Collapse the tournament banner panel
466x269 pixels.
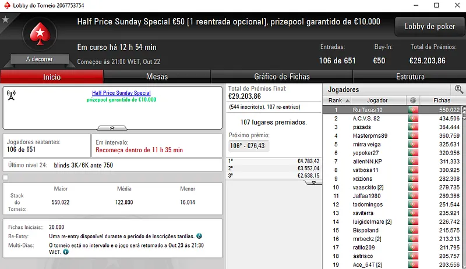tap(113, 127)
